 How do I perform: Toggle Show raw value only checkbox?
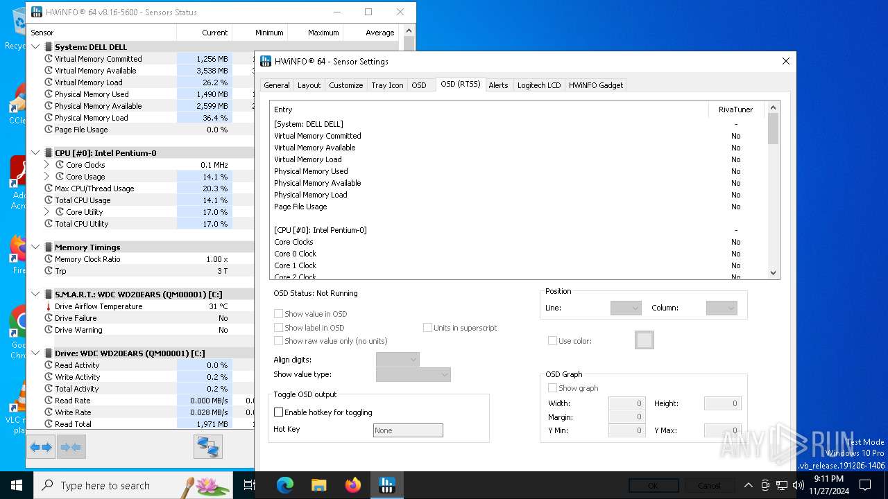pyautogui.click(x=278, y=341)
